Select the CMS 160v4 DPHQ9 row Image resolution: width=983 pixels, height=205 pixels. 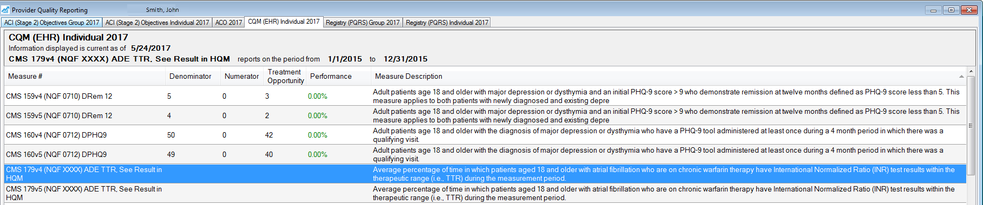pyautogui.click(x=485, y=135)
